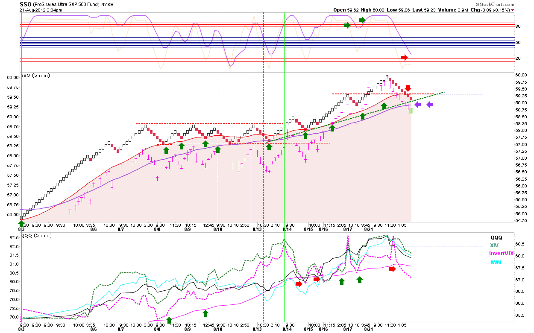Click the indicator scale label 80
534x333 pixels.
[x=517, y=26]
